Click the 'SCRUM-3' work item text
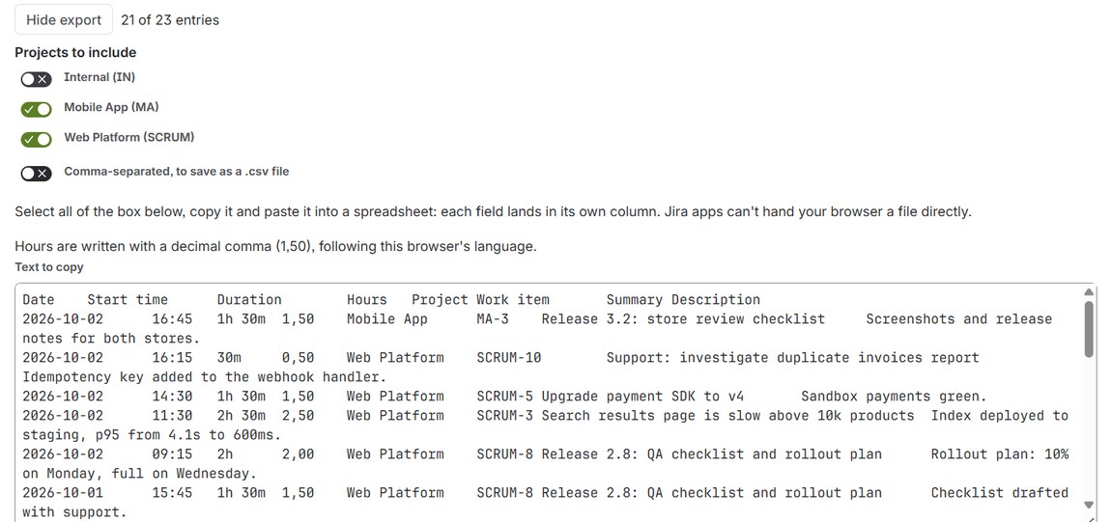This screenshot has height=522, width=1111. pos(505,415)
